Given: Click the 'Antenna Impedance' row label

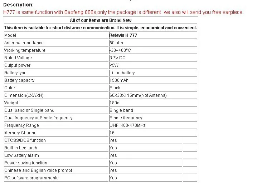Looking at the screenshot, I should click(x=24, y=43).
